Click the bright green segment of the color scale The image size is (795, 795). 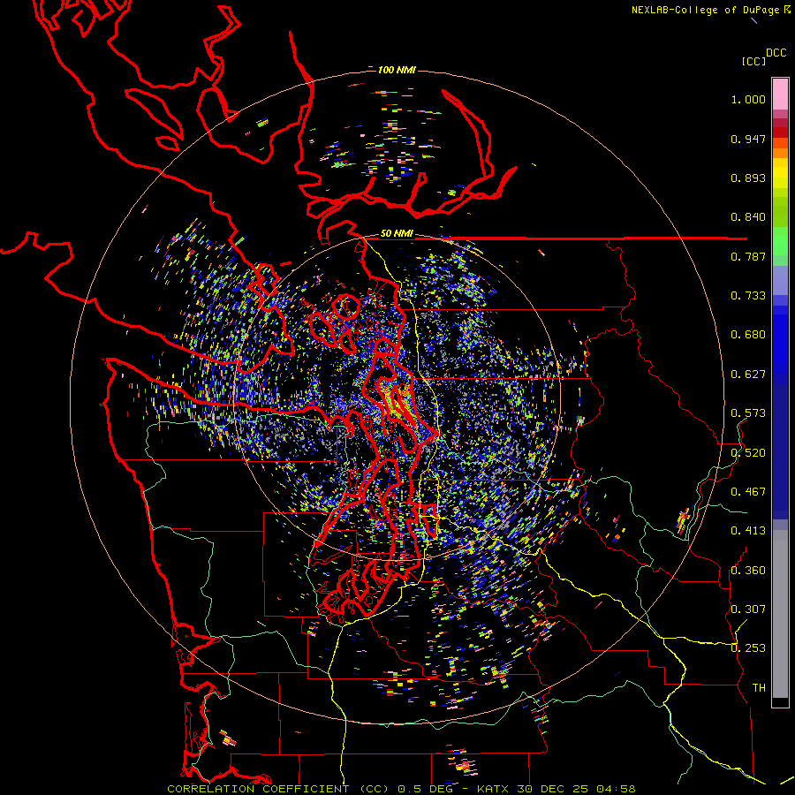click(x=780, y=241)
